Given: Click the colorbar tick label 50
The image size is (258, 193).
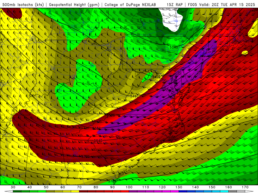Looking at the screenshot, I should tap(46, 187).
